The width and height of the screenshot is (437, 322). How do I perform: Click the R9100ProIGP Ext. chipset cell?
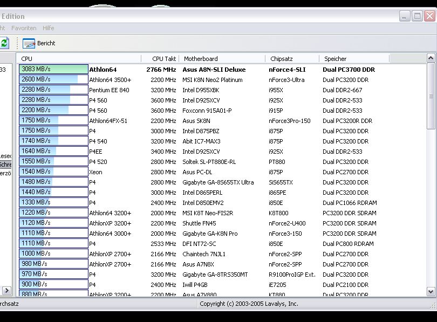292,275
